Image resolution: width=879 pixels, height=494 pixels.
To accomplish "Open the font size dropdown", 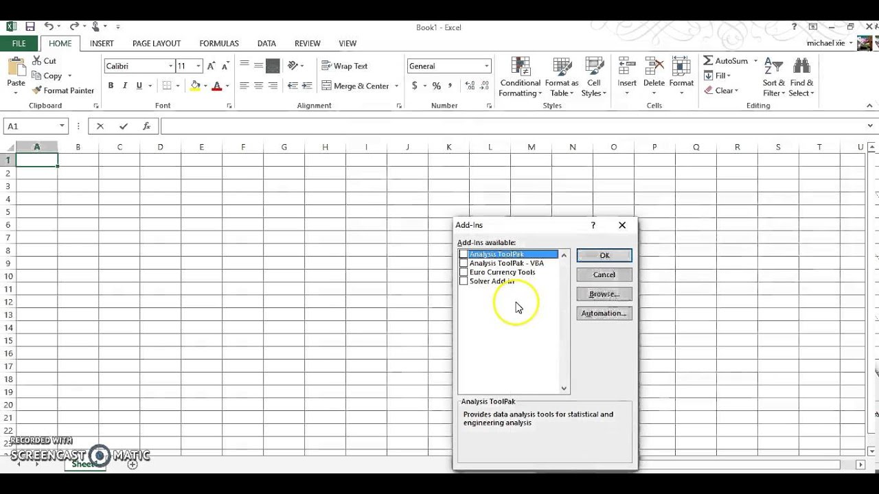I will tap(198, 66).
